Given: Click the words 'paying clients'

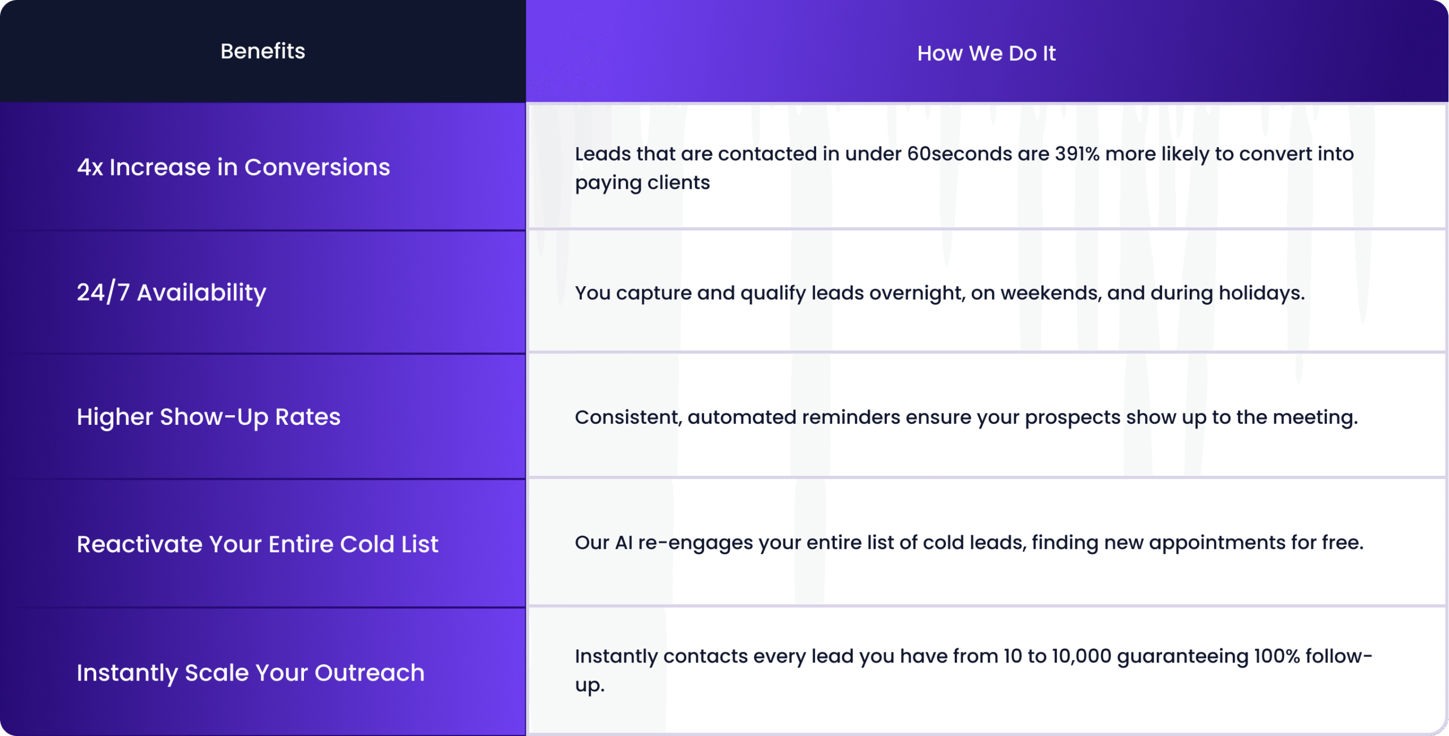Looking at the screenshot, I should click(x=642, y=183).
